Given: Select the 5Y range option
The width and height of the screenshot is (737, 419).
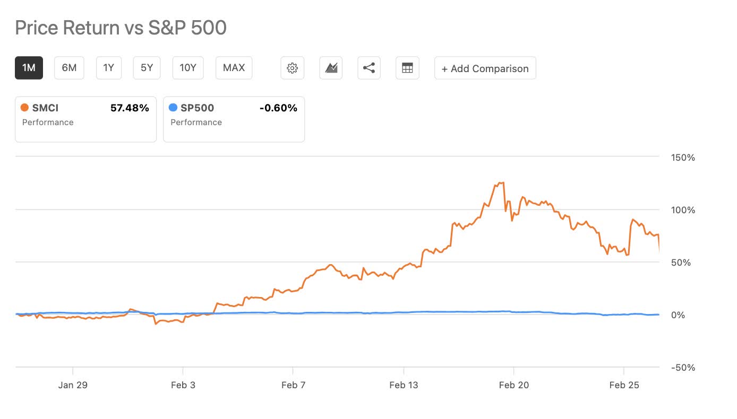Looking at the screenshot, I should click(x=147, y=68).
